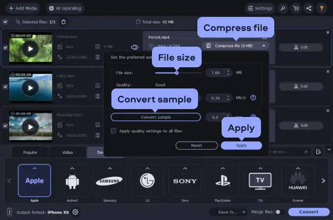Screen dimensions: 333x220
Task: Click the device detection icon beside search
Action: (318, 152)
